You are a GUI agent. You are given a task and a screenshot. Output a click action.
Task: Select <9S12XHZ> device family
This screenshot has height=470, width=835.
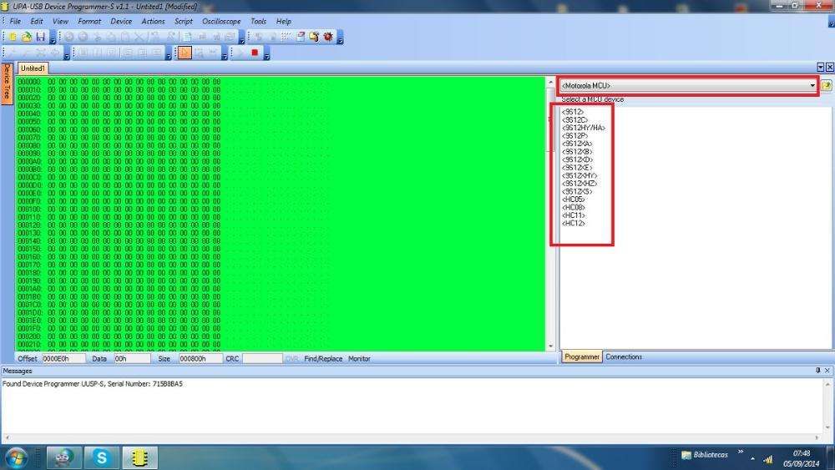tap(579, 184)
